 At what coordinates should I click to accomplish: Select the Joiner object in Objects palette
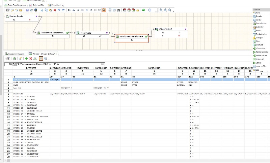pyautogui.click(x=257, y=63)
